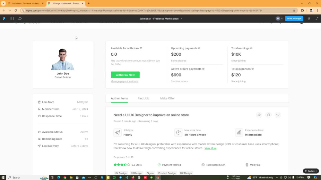Open Windows Start menu

click(x=3, y=177)
